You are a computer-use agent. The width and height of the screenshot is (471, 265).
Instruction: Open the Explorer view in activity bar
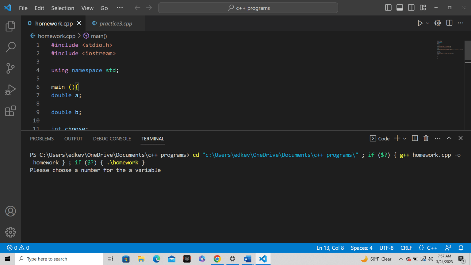10,26
